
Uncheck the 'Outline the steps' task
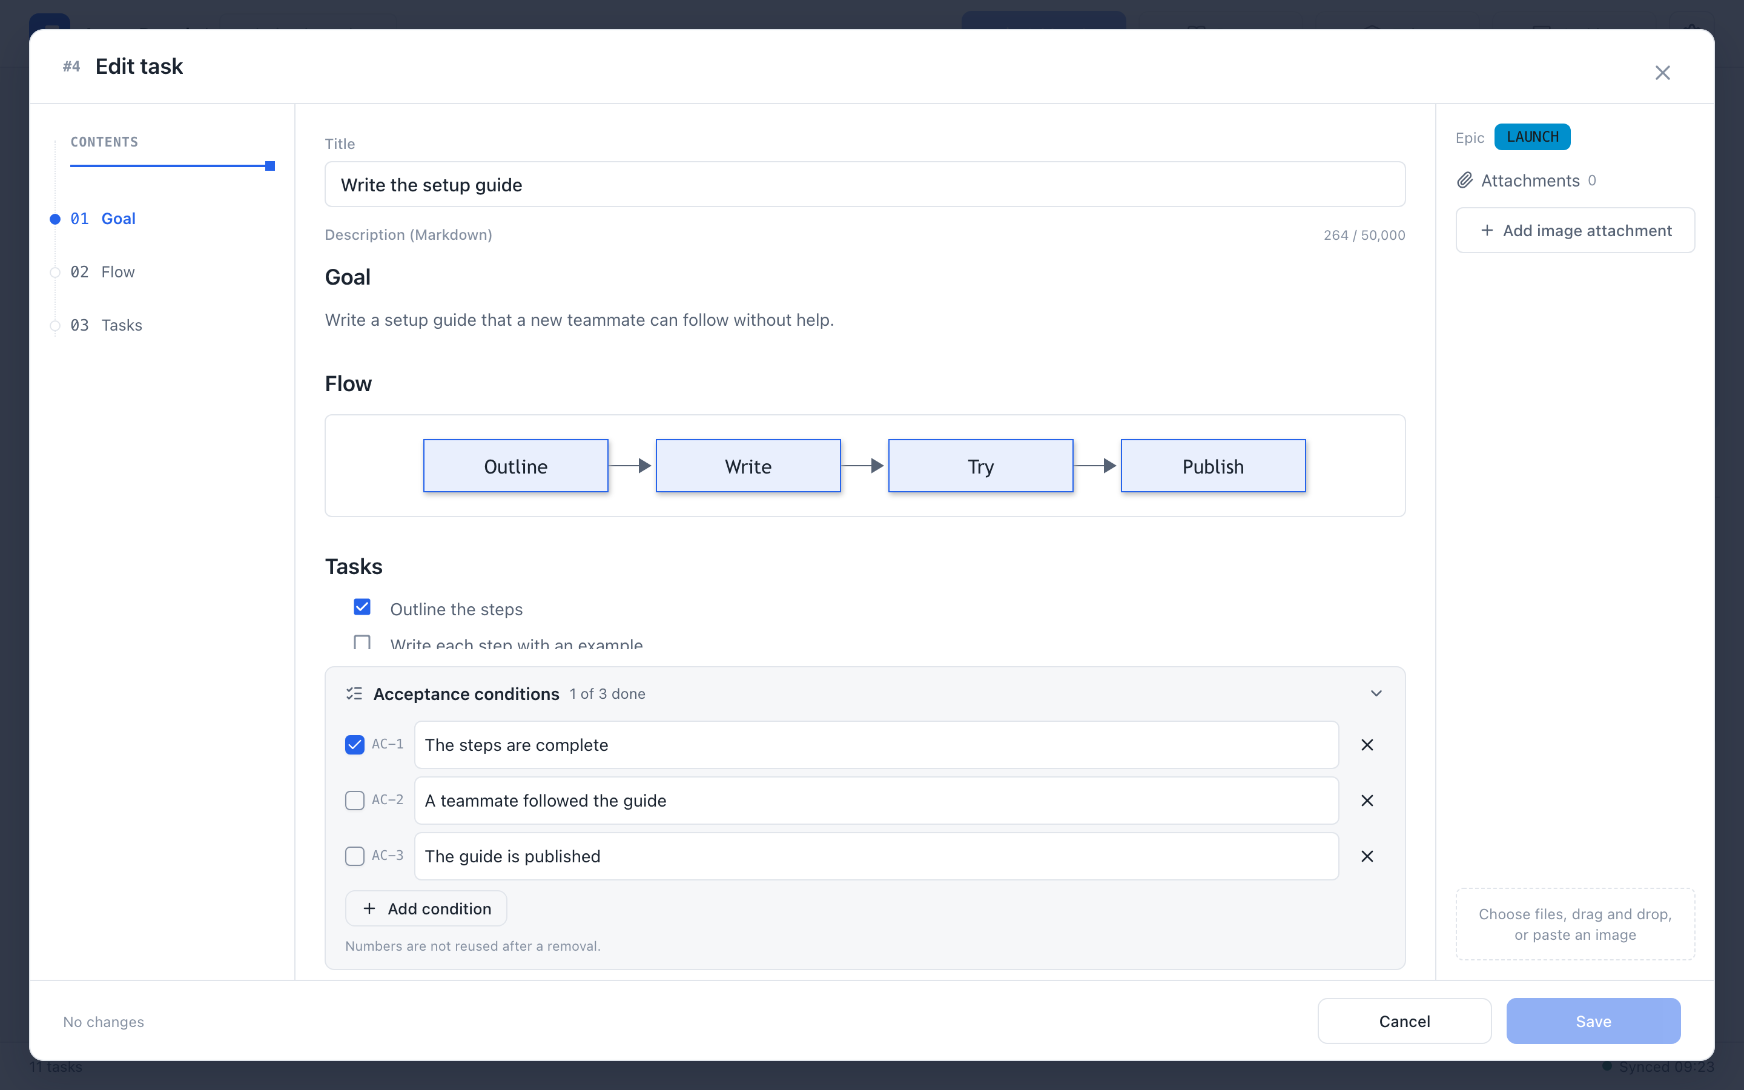click(x=363, y=607)
